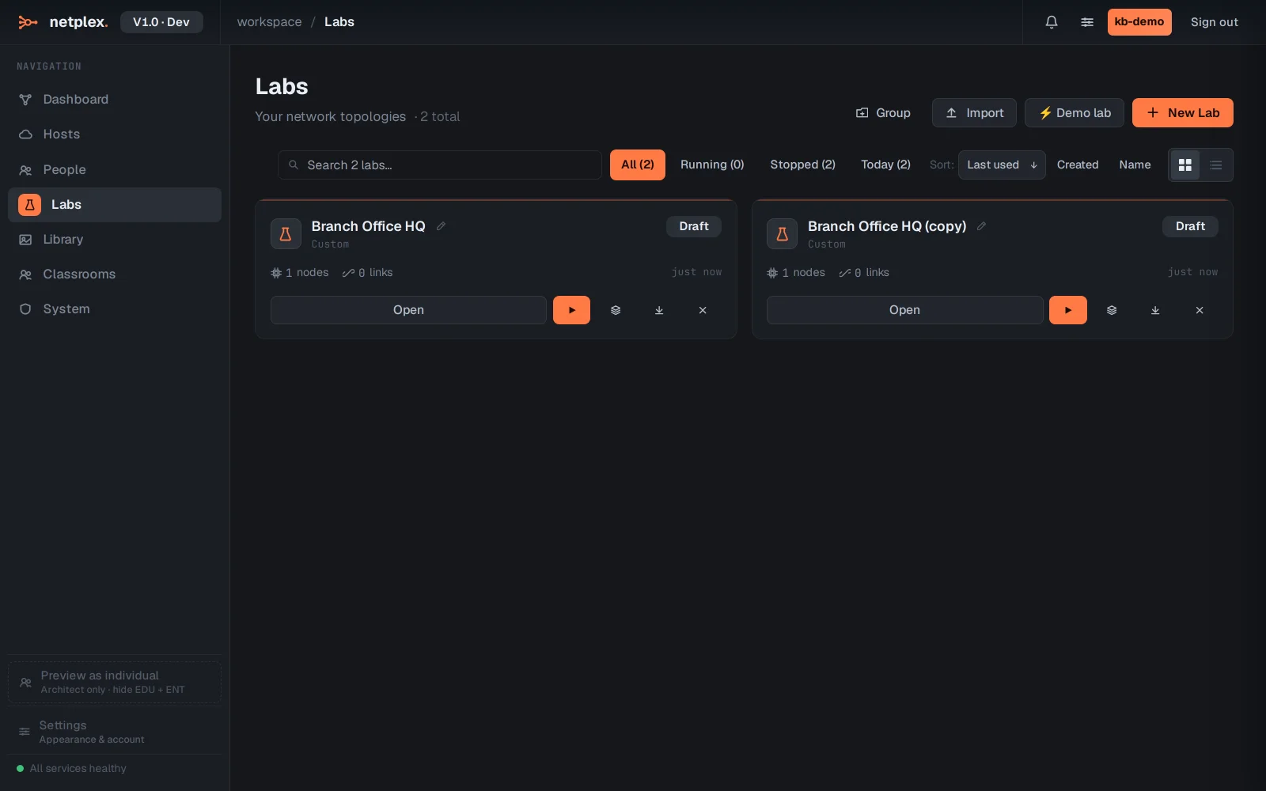
Task: Download the Branch Office HQ (copy) lab
Action: coord(1155,310)
